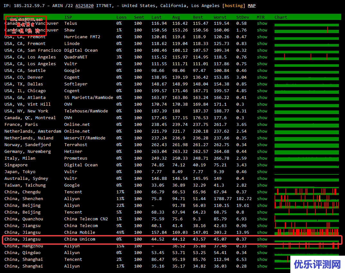
Task: Show MTR for Dallas Softlayer row
Action: (262, 84)
